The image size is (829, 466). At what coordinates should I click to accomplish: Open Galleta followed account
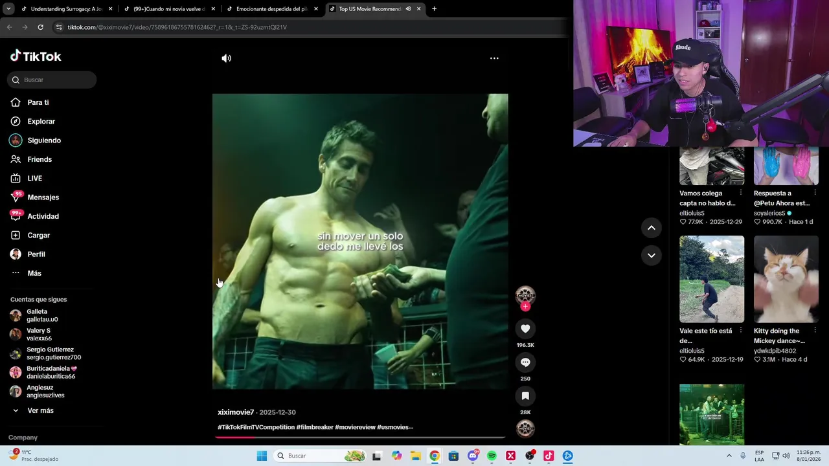pyautogui.click(x=43, y=315)
